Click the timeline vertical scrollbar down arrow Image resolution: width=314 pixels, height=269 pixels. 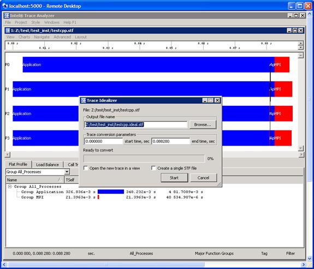click(300, 148)
